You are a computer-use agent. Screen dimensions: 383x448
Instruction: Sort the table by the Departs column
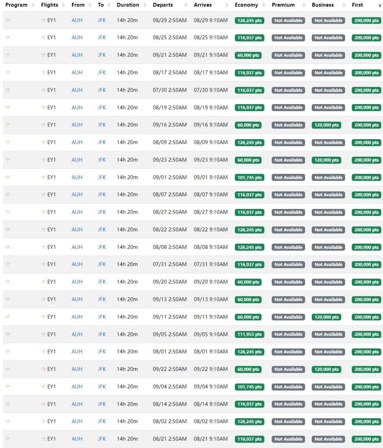(163, 5)
